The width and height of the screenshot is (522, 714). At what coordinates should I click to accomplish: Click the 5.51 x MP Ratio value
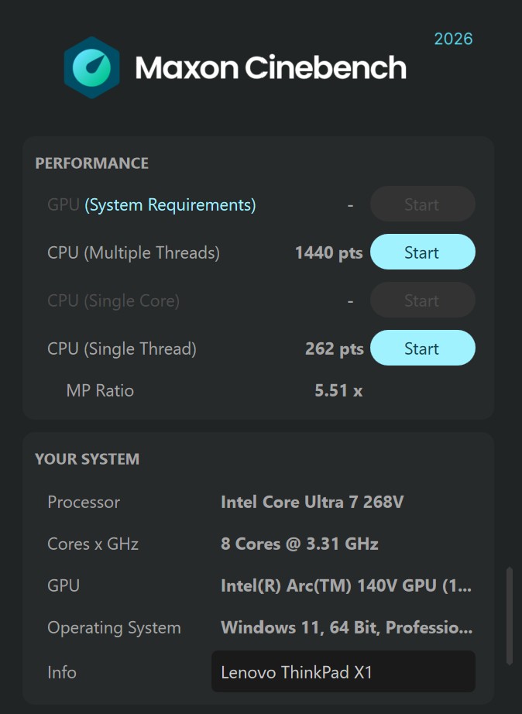[x=338, y=391]
